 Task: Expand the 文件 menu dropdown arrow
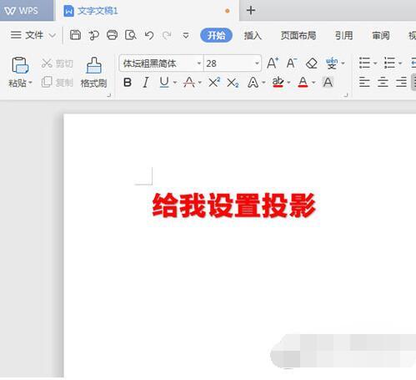pyautogui.click(x=53, y=35)
